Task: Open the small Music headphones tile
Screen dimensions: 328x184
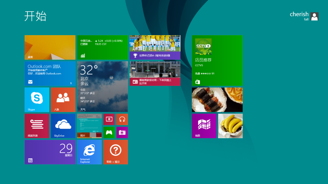Action: click(122, 120)
